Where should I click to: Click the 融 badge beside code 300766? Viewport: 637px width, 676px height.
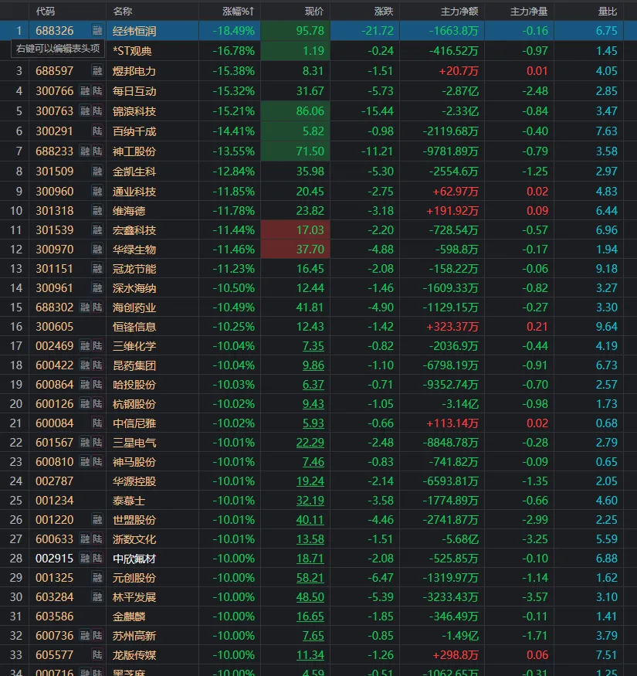point(85,91)
